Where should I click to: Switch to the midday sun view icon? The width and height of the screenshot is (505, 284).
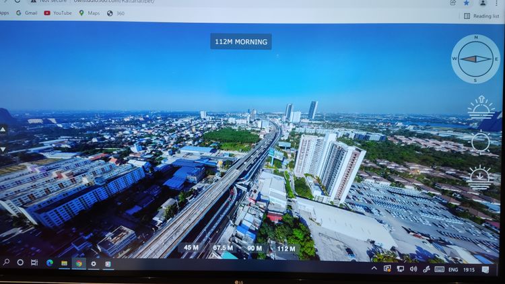click(481, 142)
